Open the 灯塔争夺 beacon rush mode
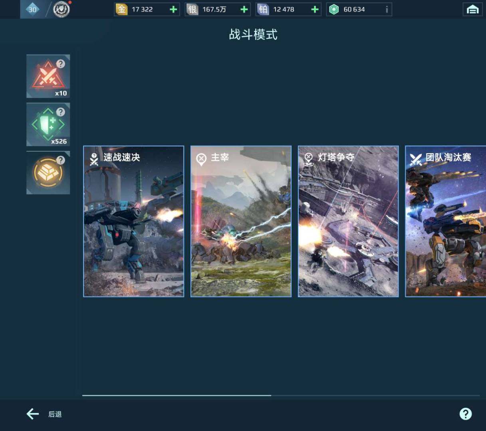486x431 pixels. (348, 221)
